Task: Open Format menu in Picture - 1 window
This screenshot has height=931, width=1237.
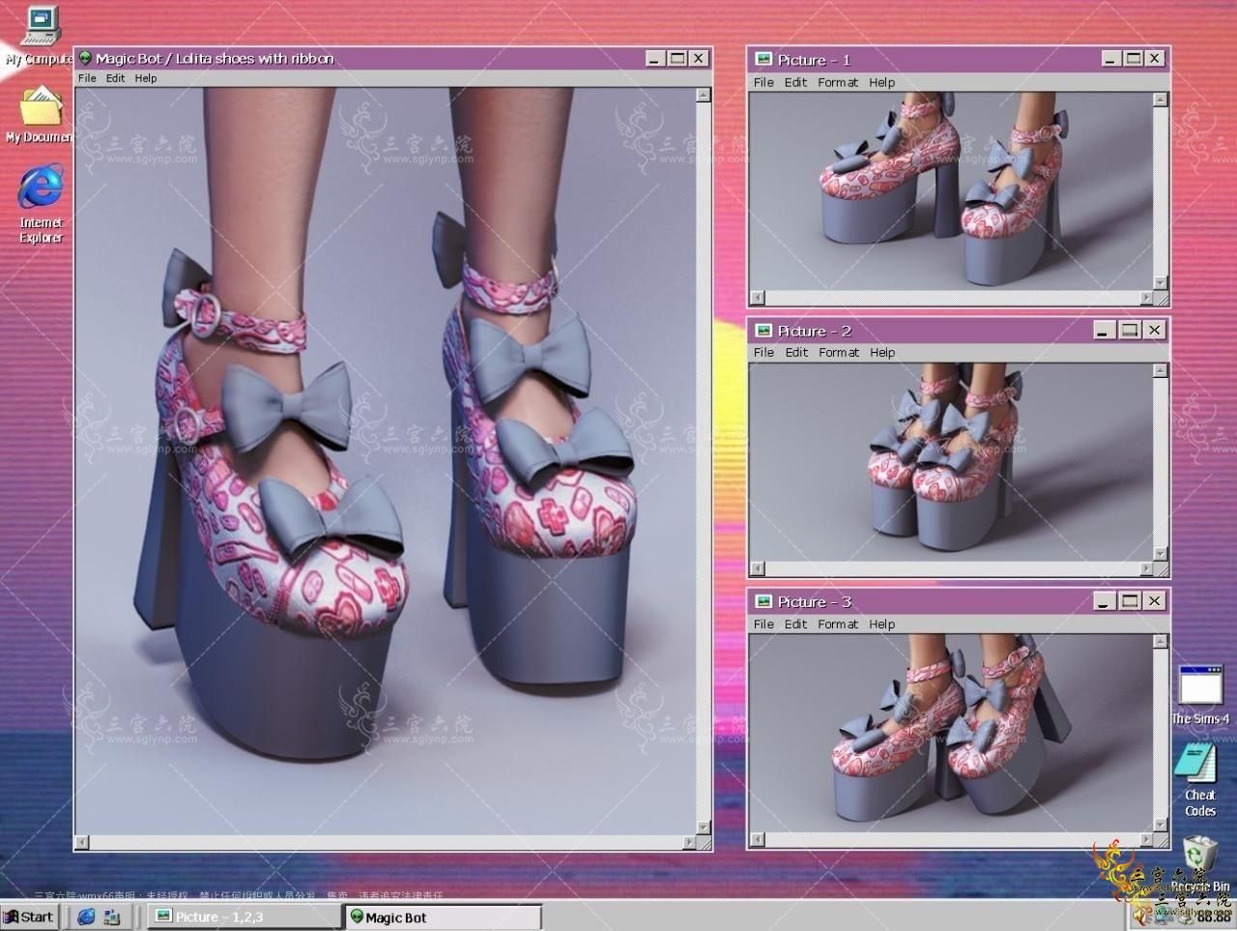Action: (838, 82)
